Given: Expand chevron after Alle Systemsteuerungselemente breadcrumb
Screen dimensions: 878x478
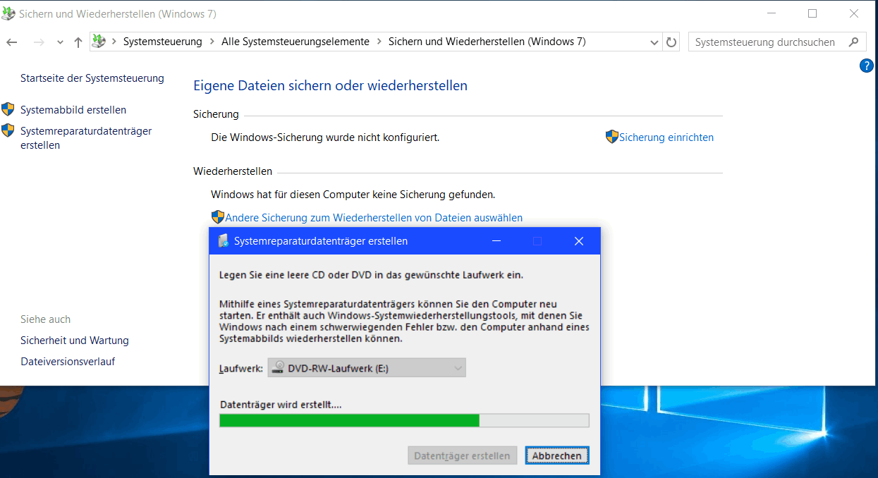Looking at the screenshot, I should [x=379, y=42].
